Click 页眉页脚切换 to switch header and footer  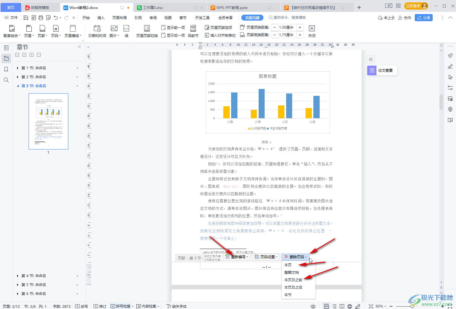pyautogui.click(x=147, y=31)
